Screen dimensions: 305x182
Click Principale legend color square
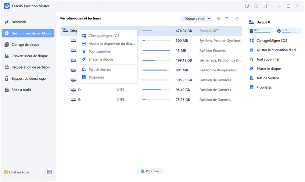(142, 171)
